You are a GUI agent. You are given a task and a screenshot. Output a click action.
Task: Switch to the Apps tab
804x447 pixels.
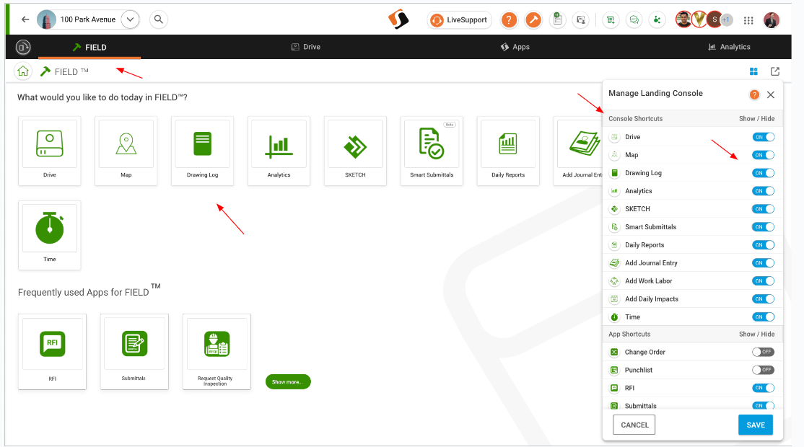pyautogui.click(x=515, y=47)
